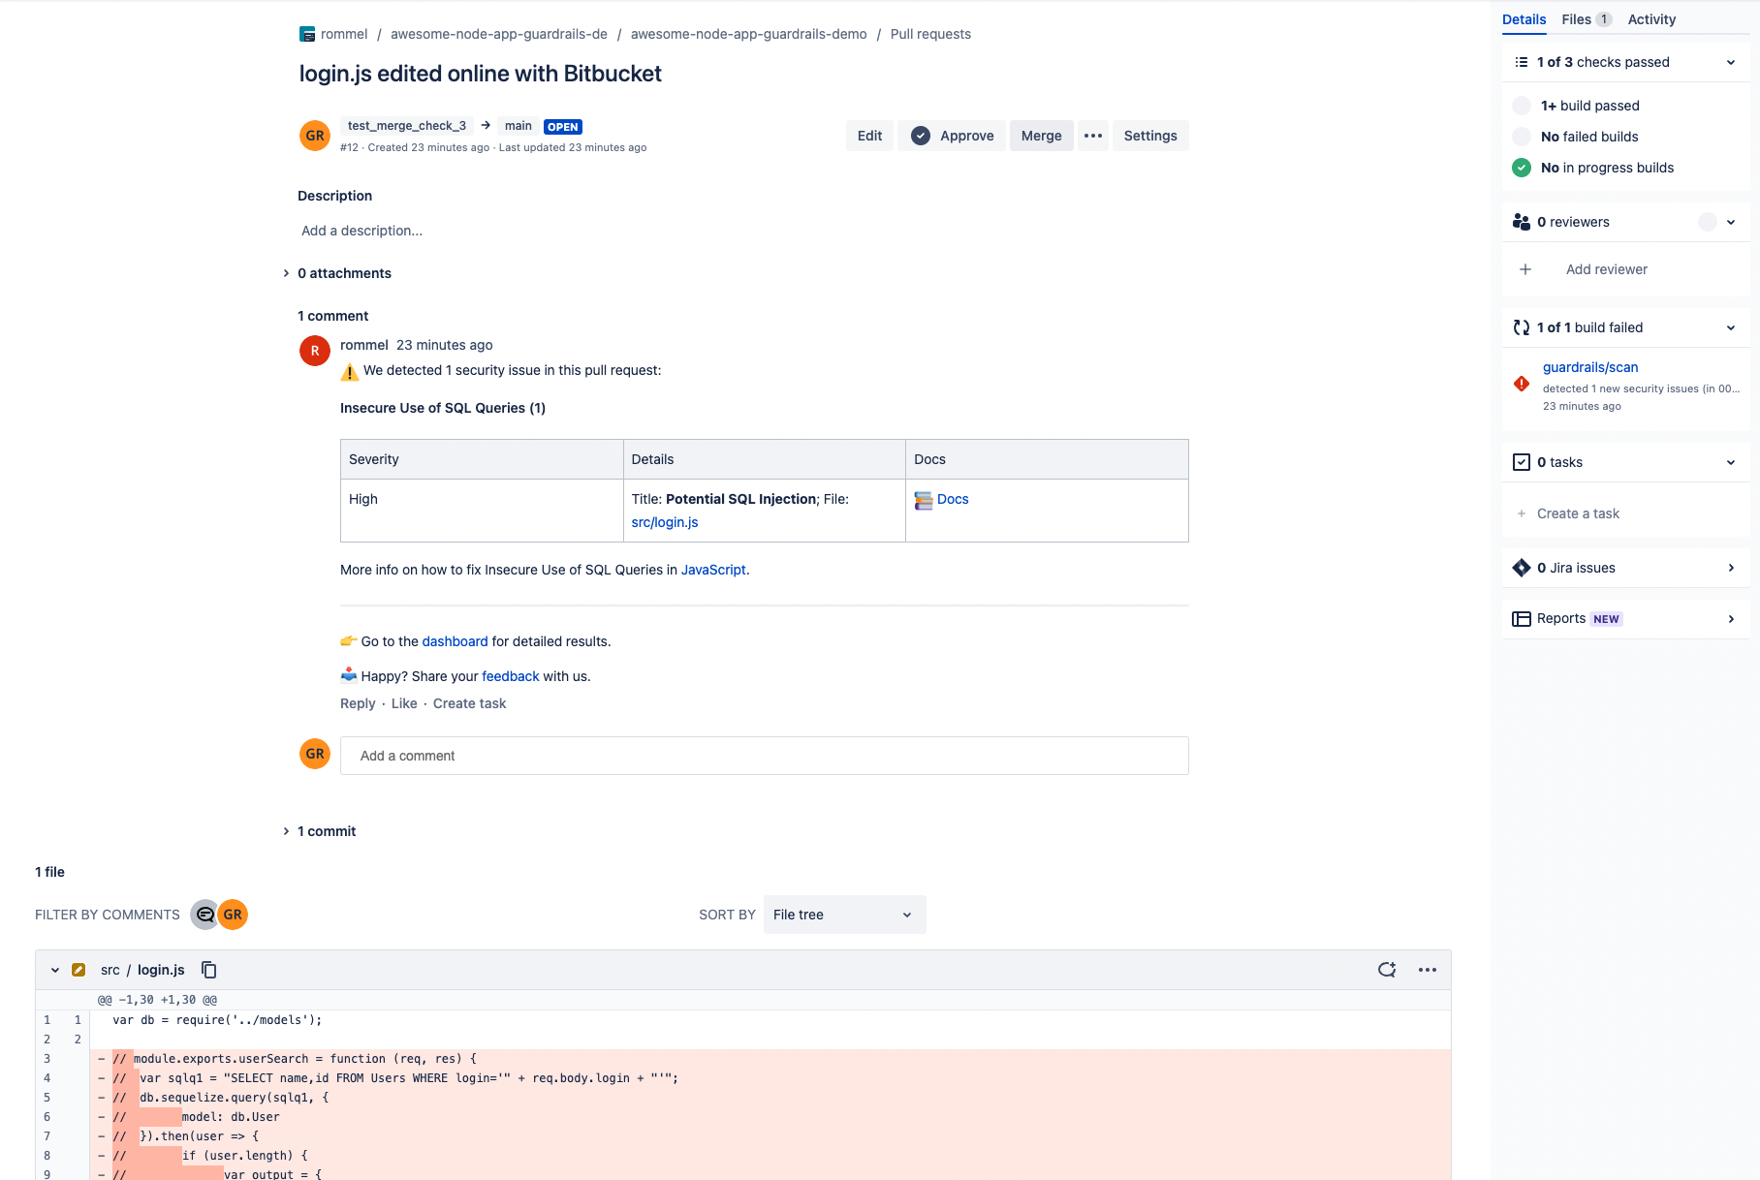Switch to the Files tab
This screenshot has width=1760, height=1180.
1587,19
